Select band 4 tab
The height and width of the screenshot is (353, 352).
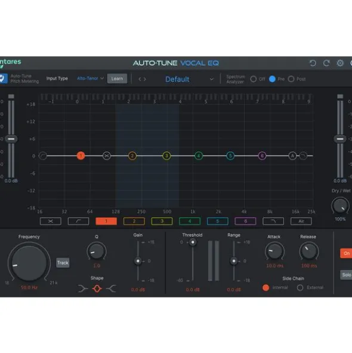(190, 221)
